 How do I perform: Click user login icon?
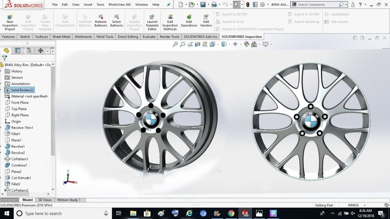pyautogui.click(x=353, y=5)
